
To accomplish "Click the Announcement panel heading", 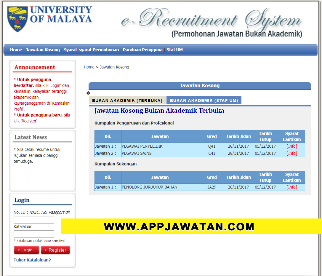I will click(35, 67).
